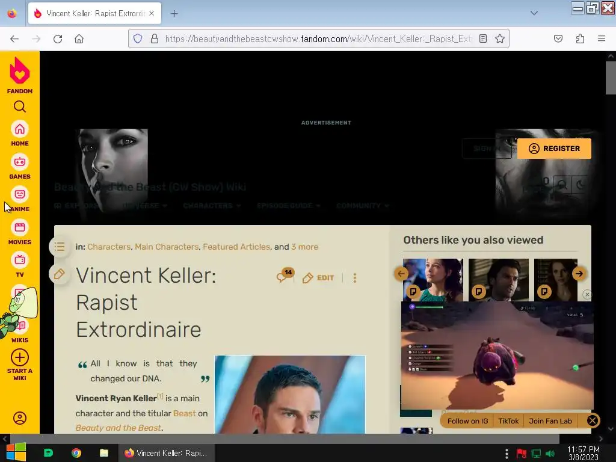Open second recommended thumbnail of dark-haired man
This screenshot has width=616, height=462.
tap(499, 280)
